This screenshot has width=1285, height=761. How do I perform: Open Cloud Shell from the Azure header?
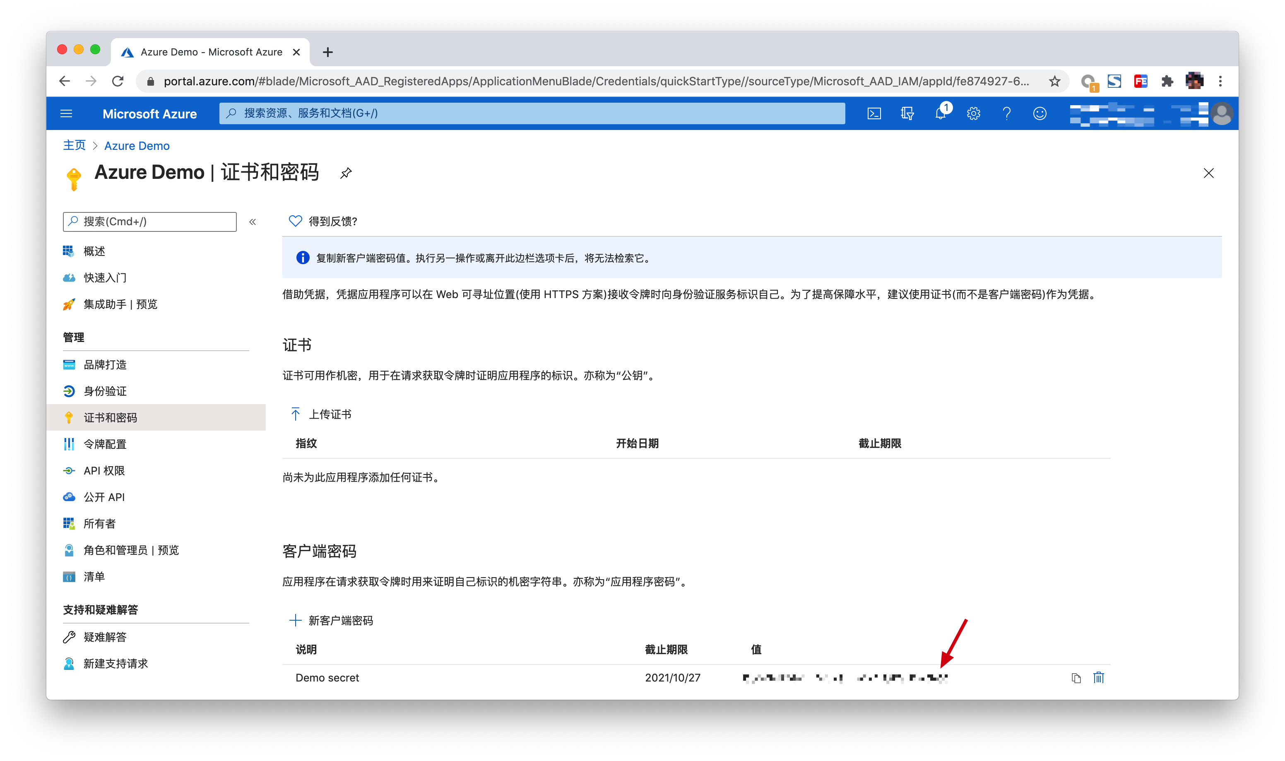pyautogui.click(x=874, y=113)
